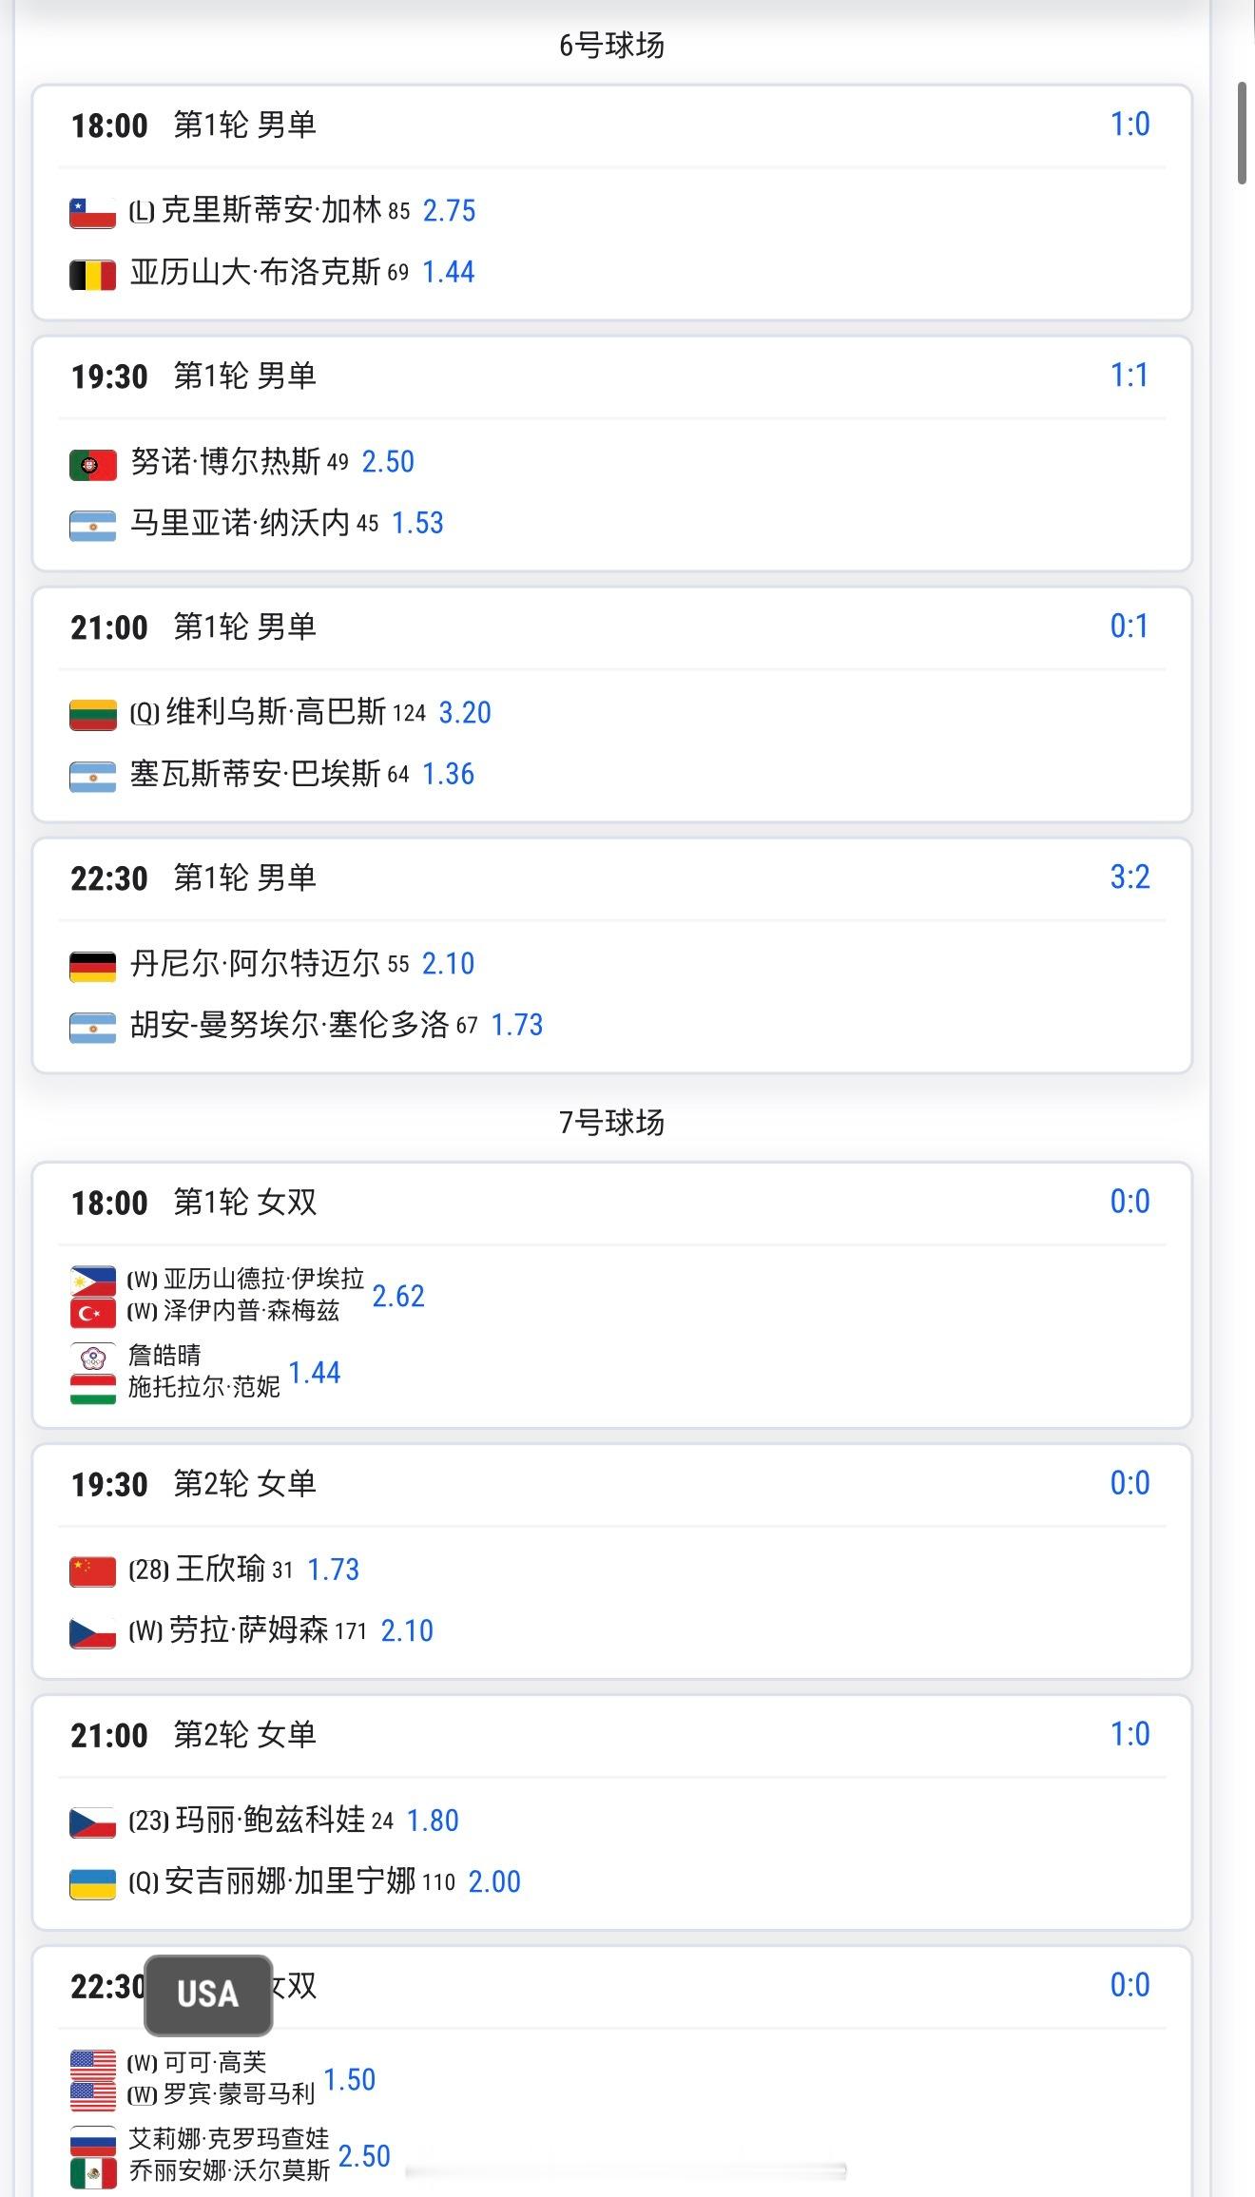Click the Mexico flag beside 乔丽安娜·沃尔莫斯
The width and height of the screenshot is (1255, 2197).
(x=92, y=2172)
